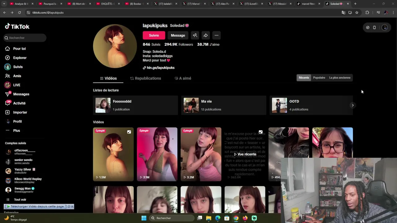Go to the Profil page
Screen dimensions: 397x223
pyautogui.click(x=17, y=121)
